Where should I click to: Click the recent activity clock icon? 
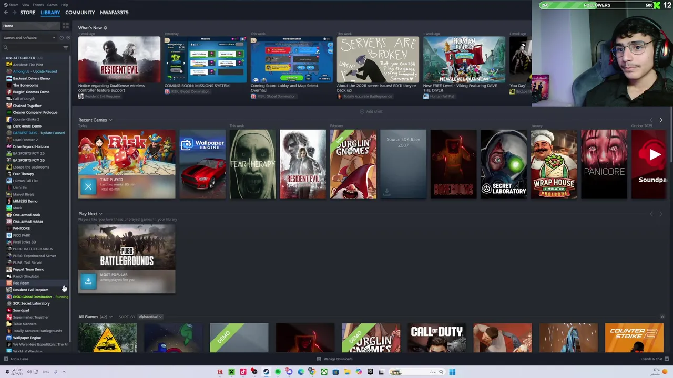coord(62,38)
